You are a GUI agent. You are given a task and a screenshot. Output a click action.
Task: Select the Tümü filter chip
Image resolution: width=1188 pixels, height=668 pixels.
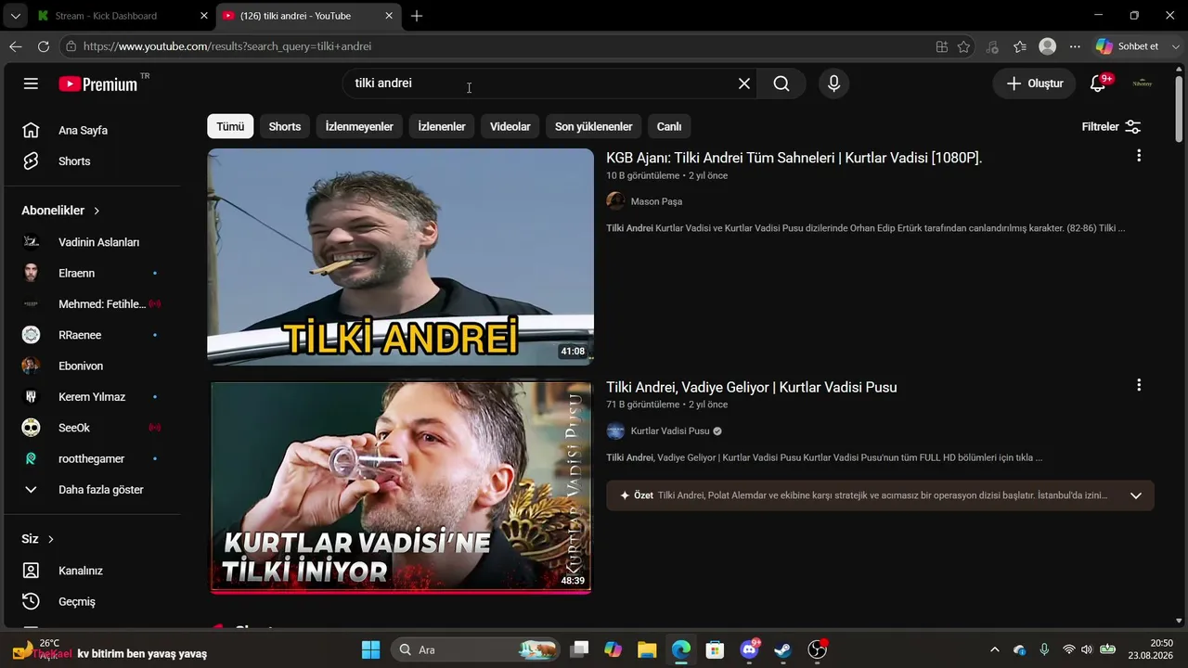pyautogui.click(x=230, y=127)
